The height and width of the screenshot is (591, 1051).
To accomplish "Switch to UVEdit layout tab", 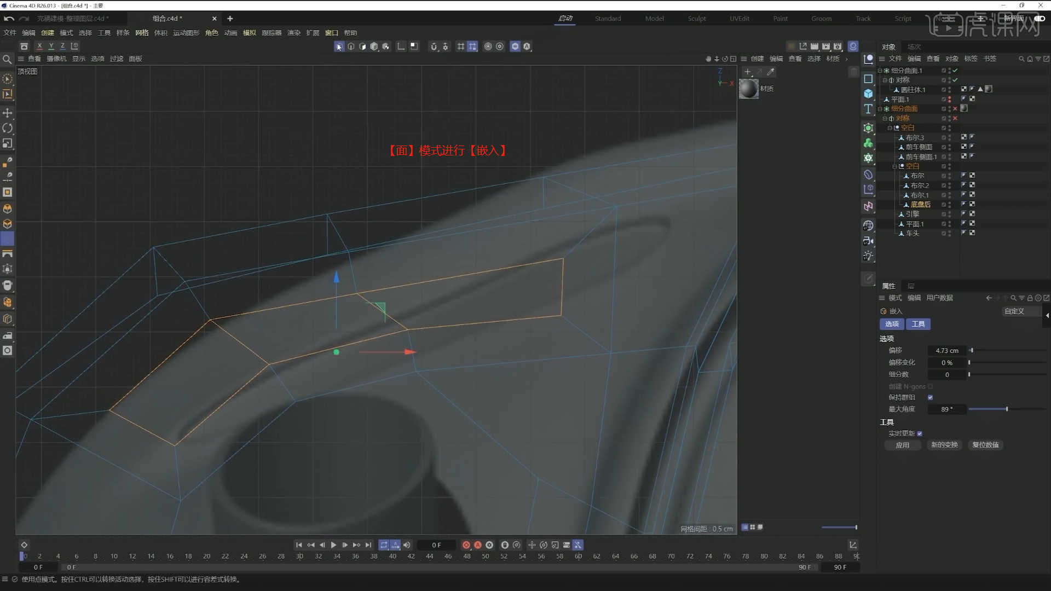I will (x=740, y=19).
